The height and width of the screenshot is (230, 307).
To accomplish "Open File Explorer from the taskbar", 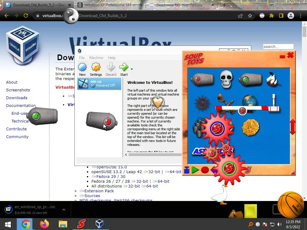I will coord(63,224).
